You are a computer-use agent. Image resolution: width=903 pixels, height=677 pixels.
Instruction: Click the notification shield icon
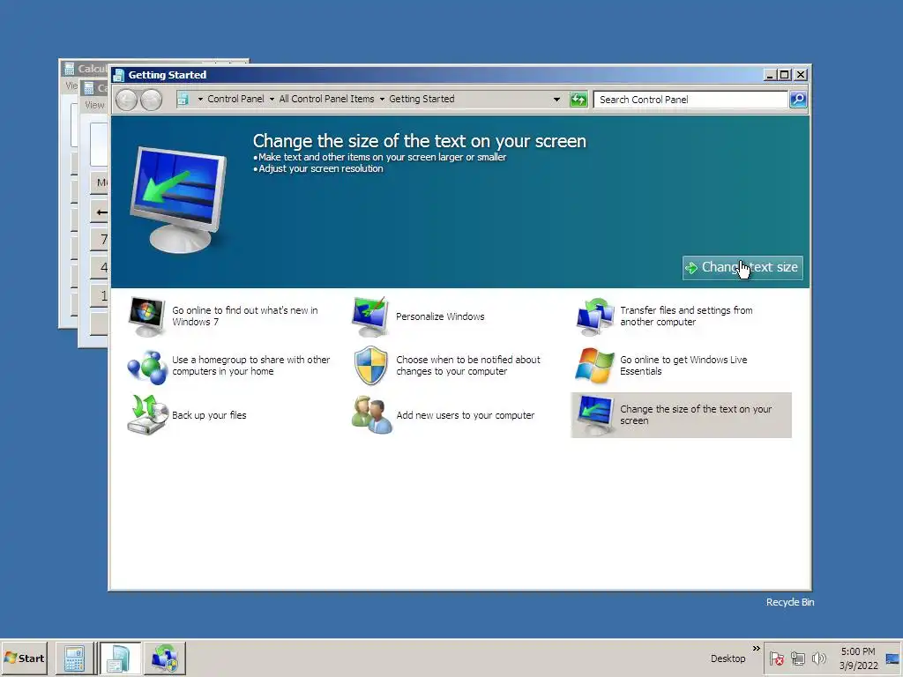370,366
